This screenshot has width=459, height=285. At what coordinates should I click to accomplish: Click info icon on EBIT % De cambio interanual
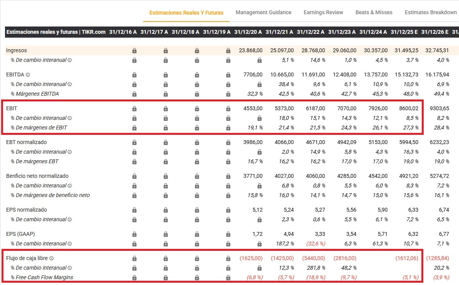(69, 118)
